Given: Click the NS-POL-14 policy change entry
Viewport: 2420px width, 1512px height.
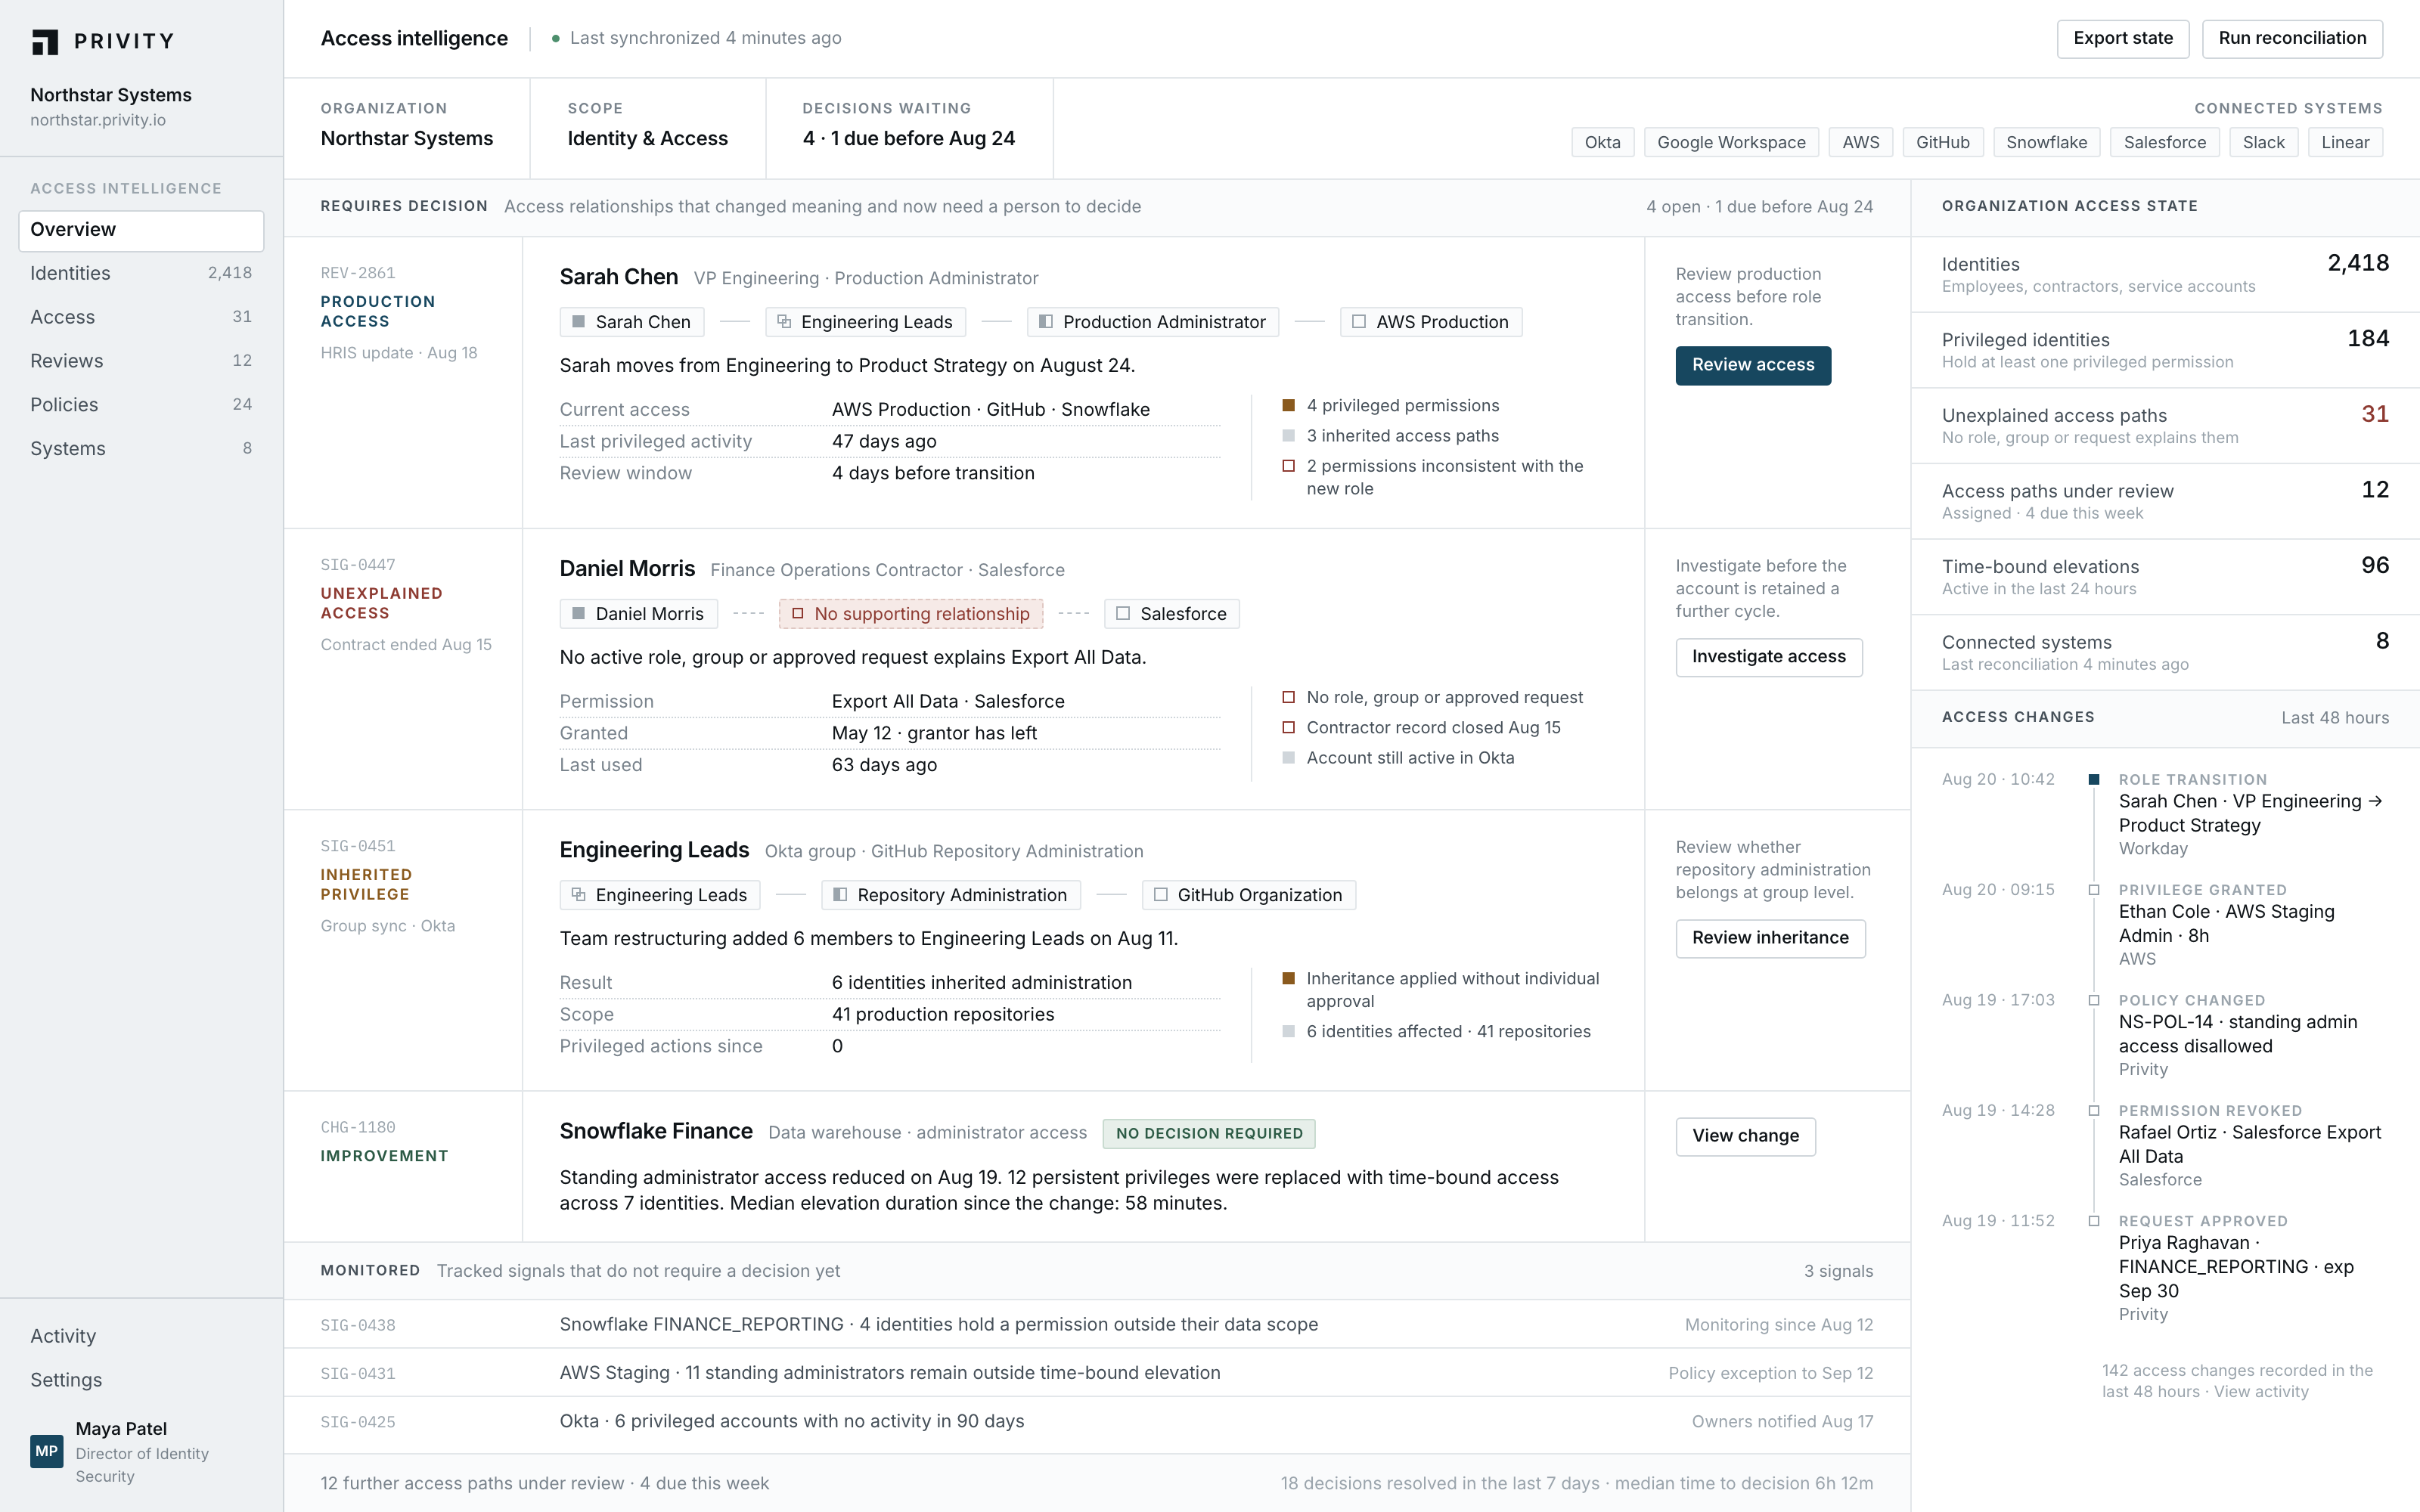Looking at the screenshot, I should click(x=2238, y=1034).
